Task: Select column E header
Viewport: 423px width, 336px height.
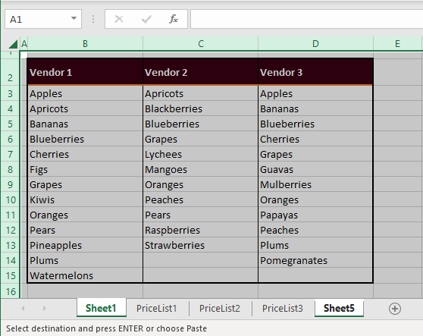Action: [x=398, y=44]
